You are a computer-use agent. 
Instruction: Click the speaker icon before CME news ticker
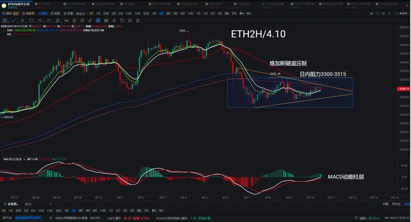coord(51,218)
